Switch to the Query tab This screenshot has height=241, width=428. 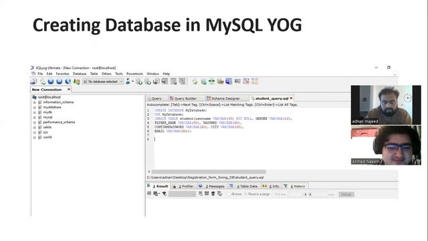[x=156, y=98]
